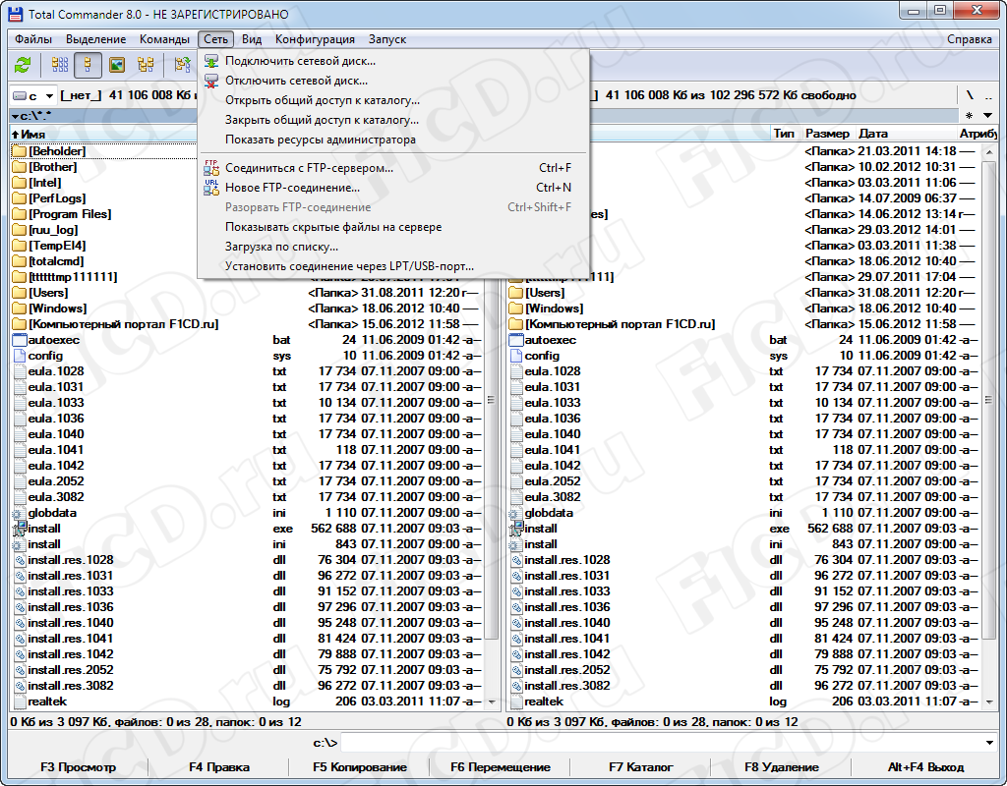1007x786 pixels.
Task: Click the Alt+F4 Выход button
Action: coord(925,767)
